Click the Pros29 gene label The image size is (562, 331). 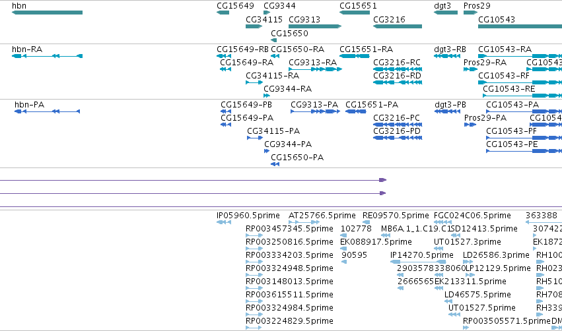[x=477, y=6]
